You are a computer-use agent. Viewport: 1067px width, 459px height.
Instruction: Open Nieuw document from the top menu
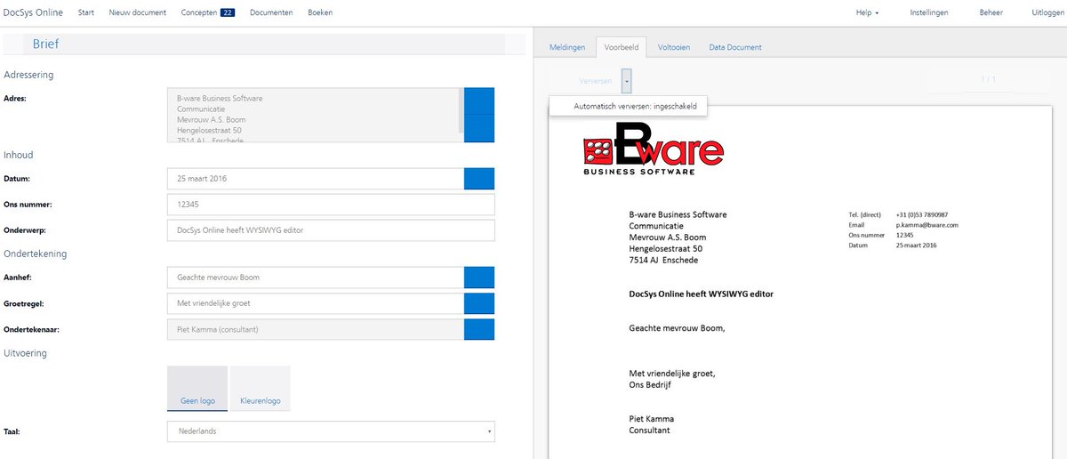[x=137, y=12]
